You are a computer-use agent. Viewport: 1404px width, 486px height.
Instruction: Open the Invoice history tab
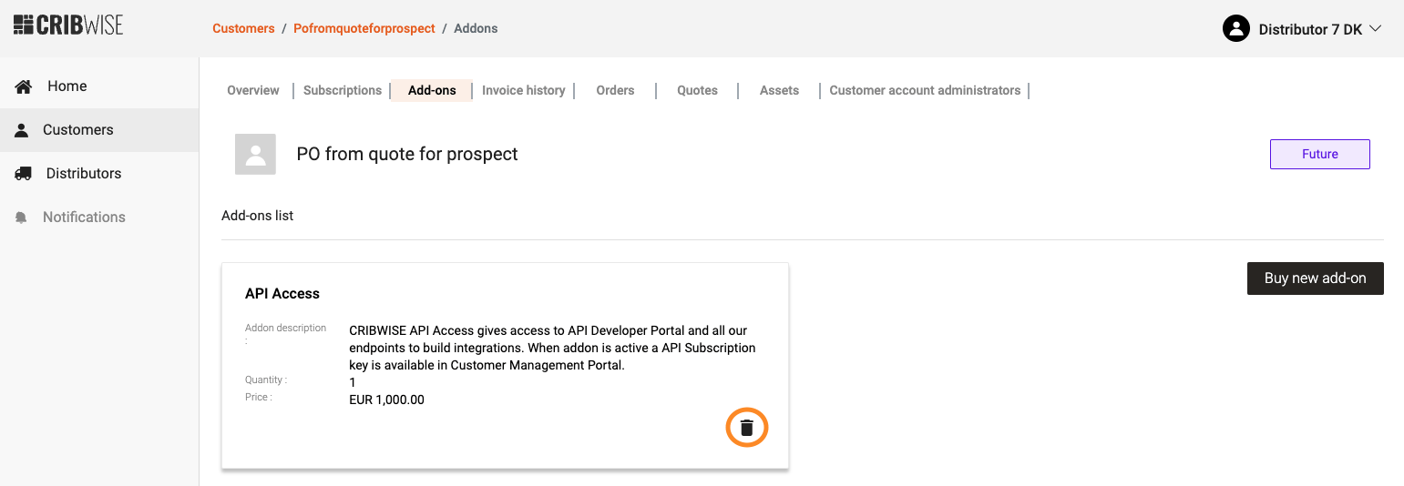523,90
